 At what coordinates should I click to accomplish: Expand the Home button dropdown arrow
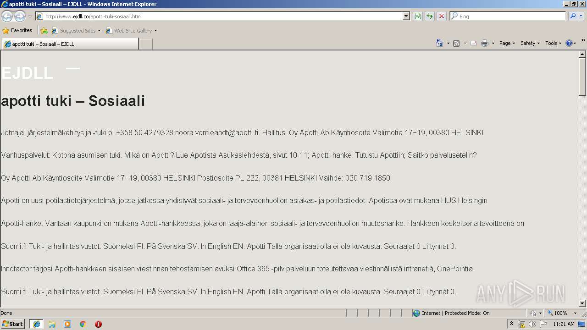tap(448, 43)
